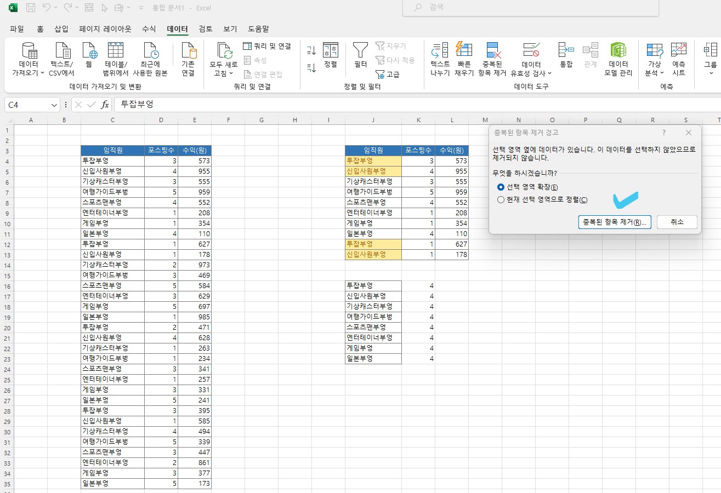Open Customize Quick Access Toolbar dropdown
This screenshot has height=493, width=721.
[141, 8]
